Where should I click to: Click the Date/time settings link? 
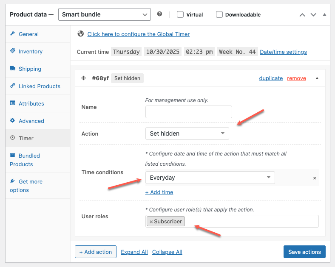(283, 52)
